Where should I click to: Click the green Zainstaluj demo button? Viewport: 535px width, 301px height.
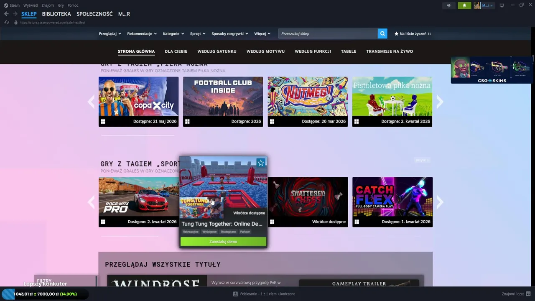point(223,242)
